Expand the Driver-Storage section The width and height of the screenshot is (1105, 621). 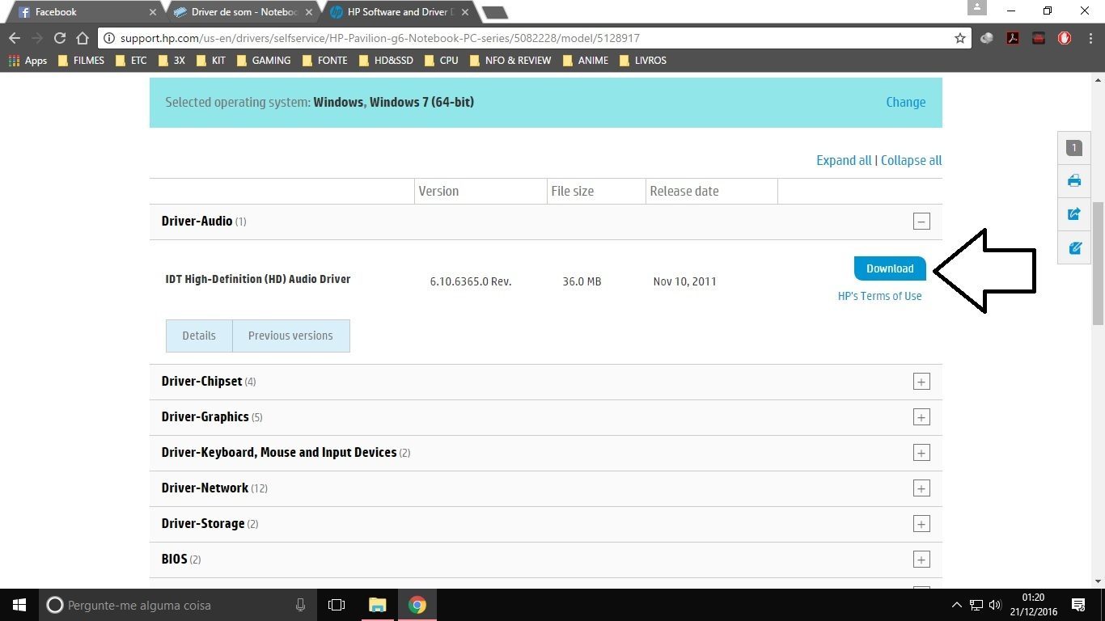coord(921,524)
